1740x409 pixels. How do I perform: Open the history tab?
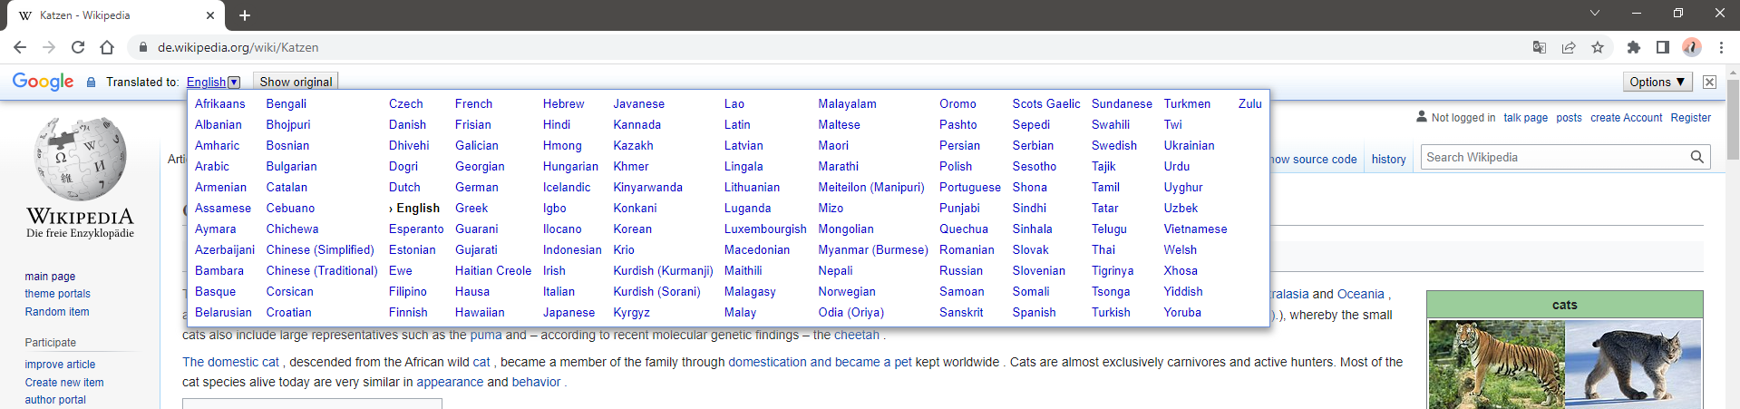(x=1388, y=159)
